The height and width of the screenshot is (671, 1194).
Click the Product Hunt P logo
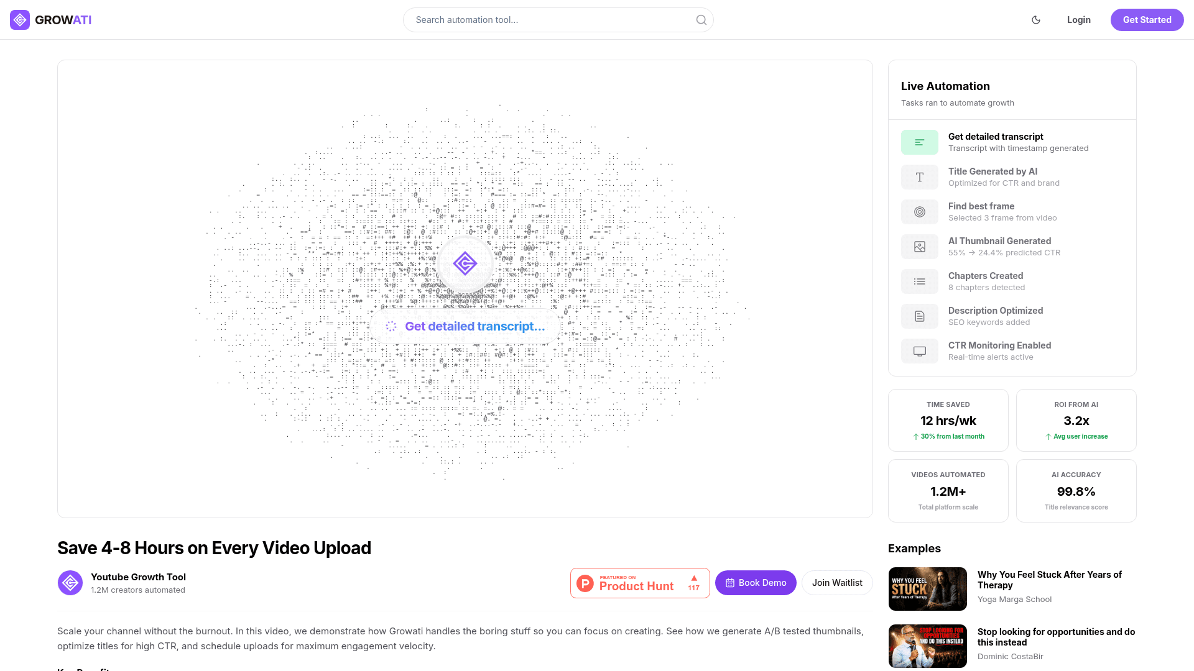click(x=585, y=583)
